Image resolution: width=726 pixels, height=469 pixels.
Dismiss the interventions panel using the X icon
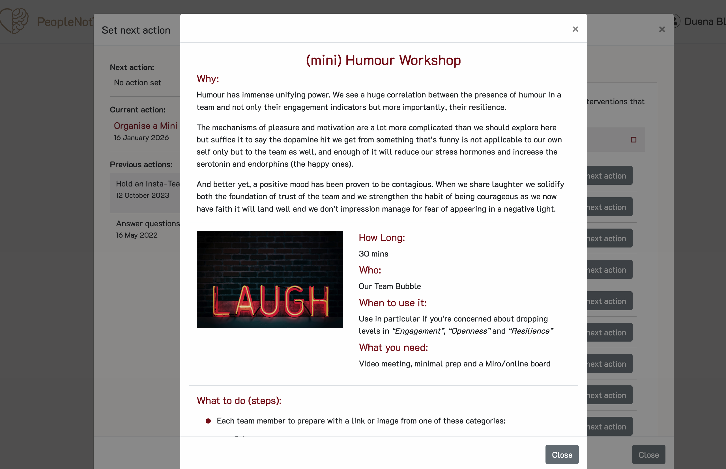coord(662,29)
